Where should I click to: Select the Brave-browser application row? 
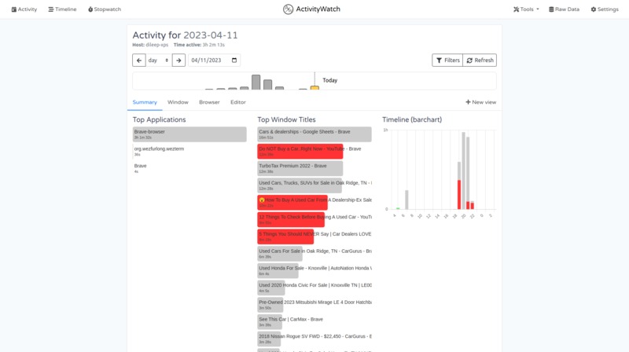189,134
